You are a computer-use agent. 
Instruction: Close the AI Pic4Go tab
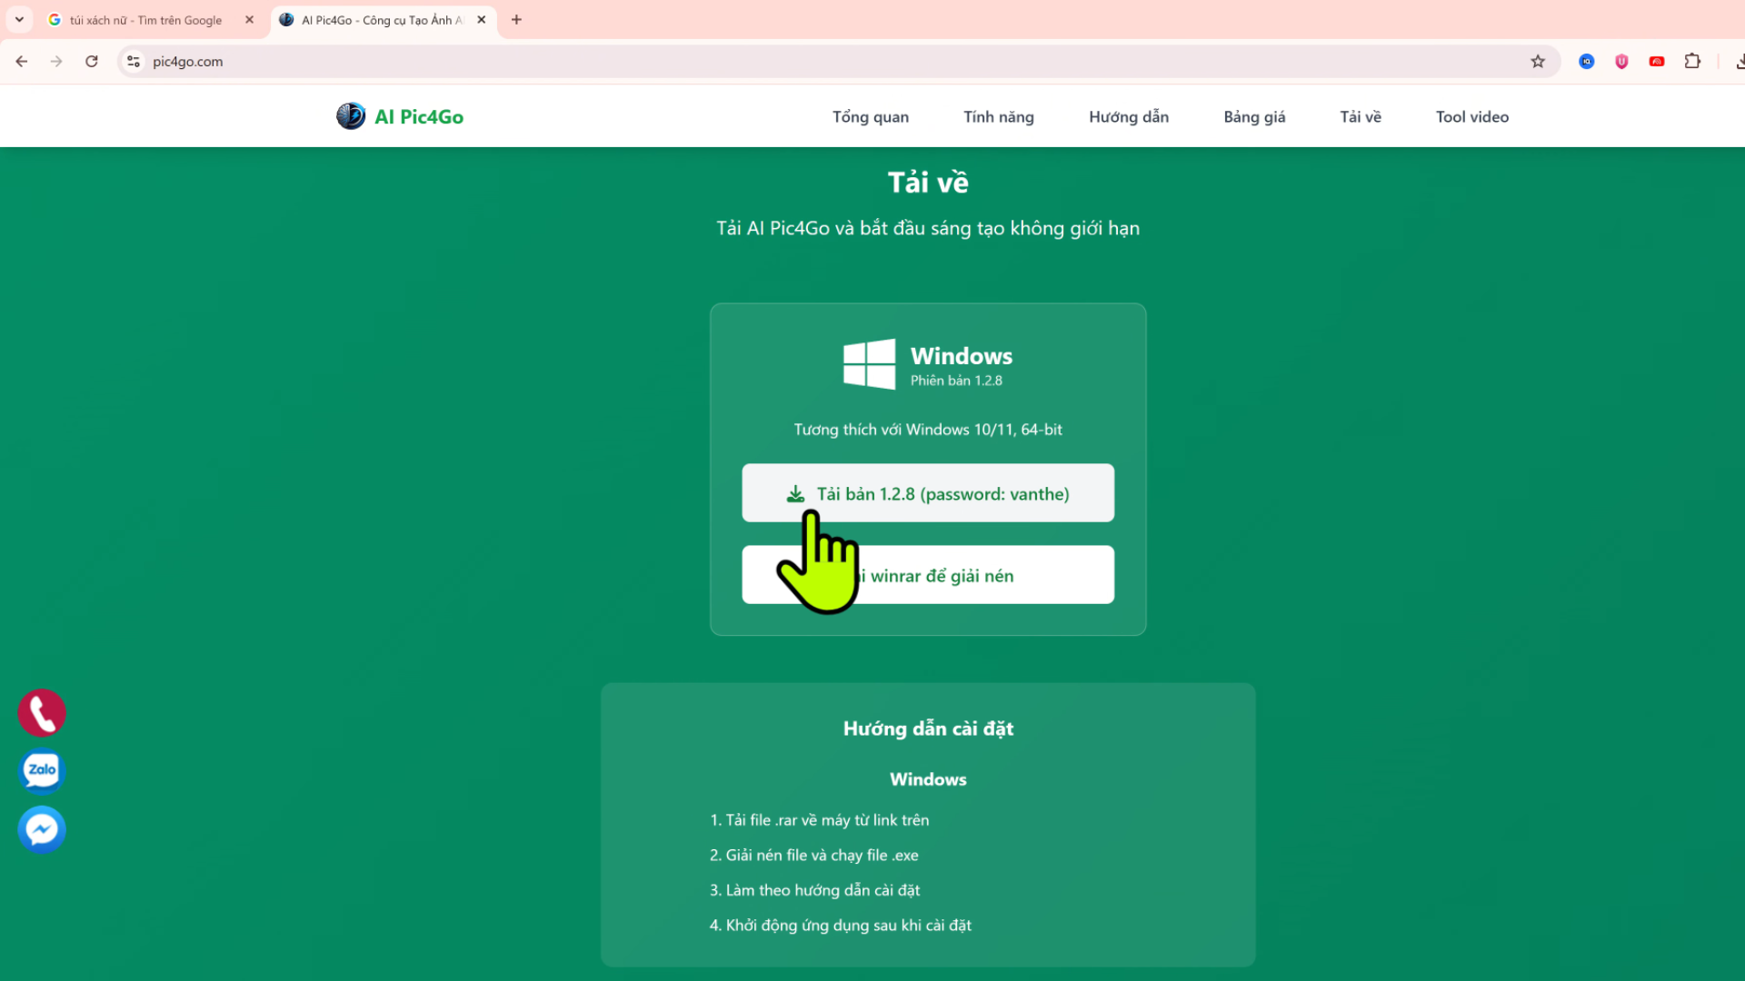point(482,20)
